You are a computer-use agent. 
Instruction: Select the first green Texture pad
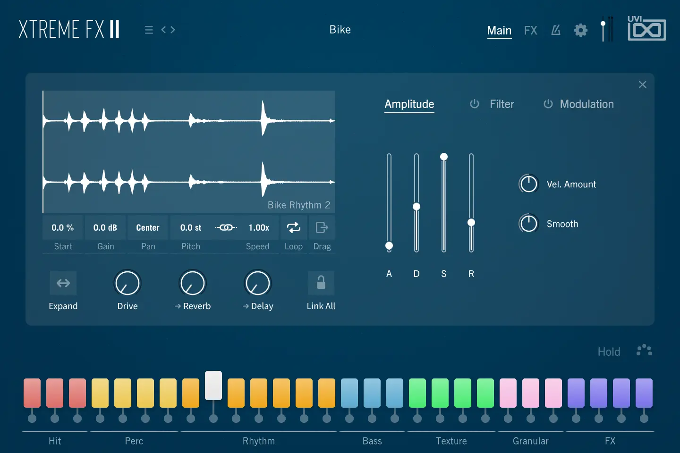pyautogui.click(x=417, y=393)
